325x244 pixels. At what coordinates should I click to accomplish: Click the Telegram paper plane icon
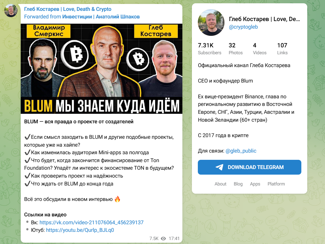pos(219,167)
